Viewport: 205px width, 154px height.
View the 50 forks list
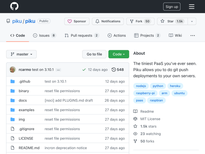pos(144,141)
